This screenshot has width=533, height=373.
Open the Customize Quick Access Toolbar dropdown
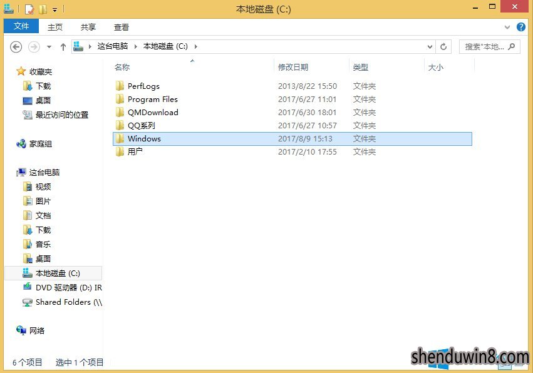[x=54, y=10]
